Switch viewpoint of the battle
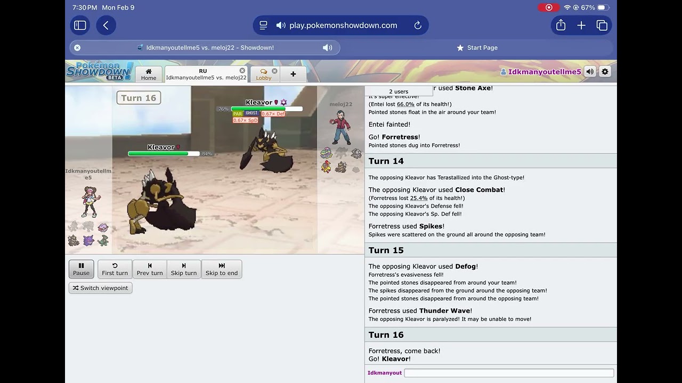 tap(100, 288)
